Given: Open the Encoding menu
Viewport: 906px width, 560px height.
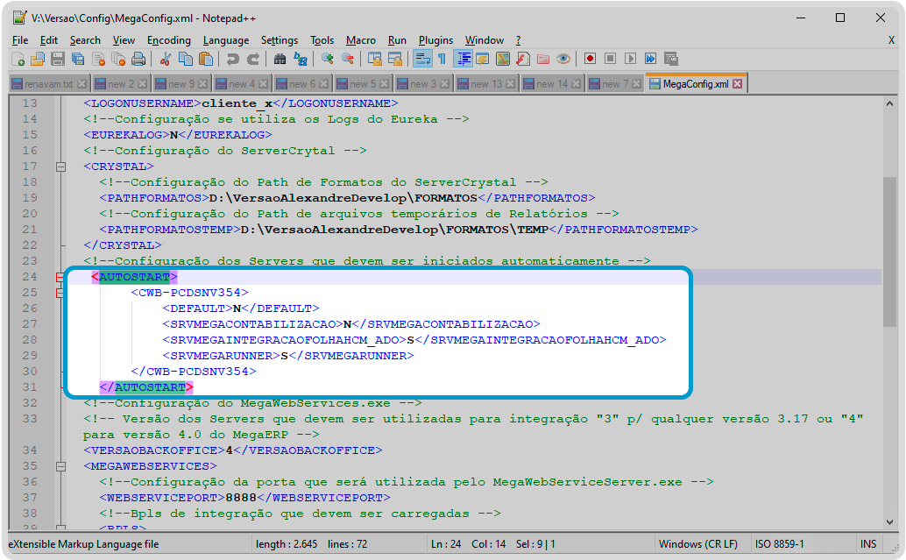Looking at the screenshot, I should tap(168, 40).
